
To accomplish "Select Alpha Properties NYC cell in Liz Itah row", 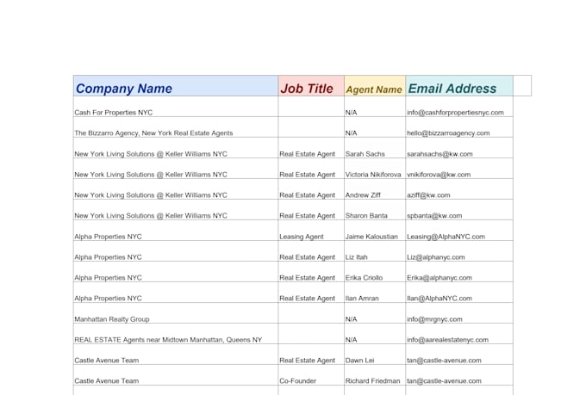I will (x=176, y=251).
